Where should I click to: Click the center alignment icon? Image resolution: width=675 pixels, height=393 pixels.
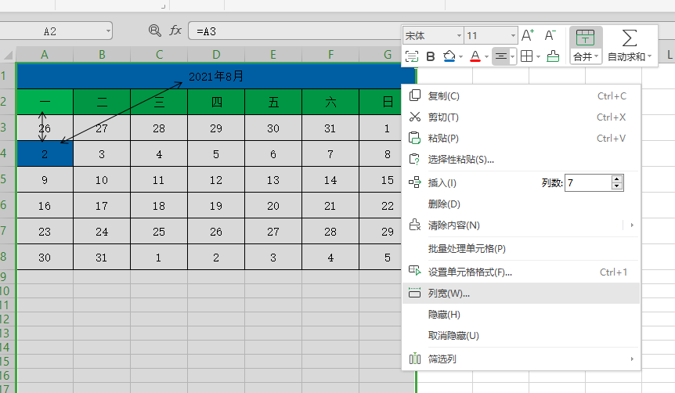[500, 56]
